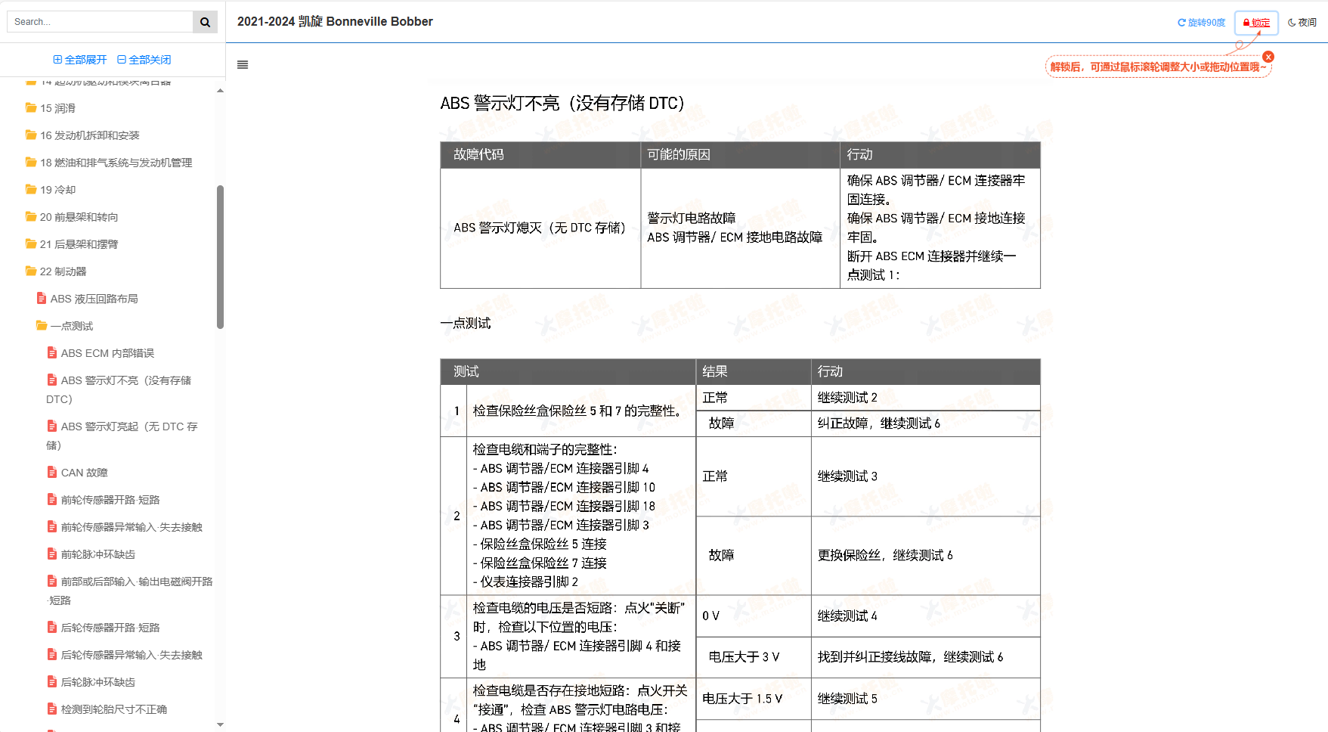Click the search magnifier button
This screenshot has width=1328, height=732.
[x=205, y=22]
